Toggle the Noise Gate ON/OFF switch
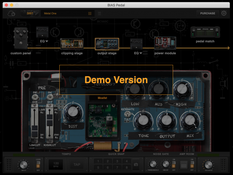This screenshot has height=175, width=233. (x=174, y=164)
